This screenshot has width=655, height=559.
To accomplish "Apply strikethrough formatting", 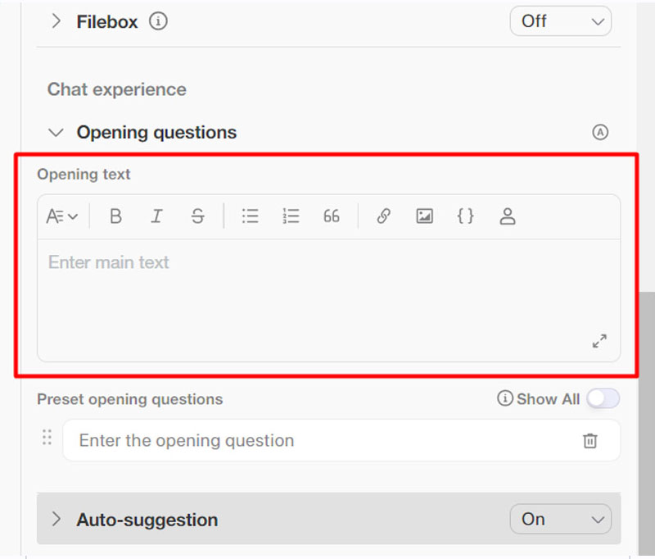I will [197, 216].
